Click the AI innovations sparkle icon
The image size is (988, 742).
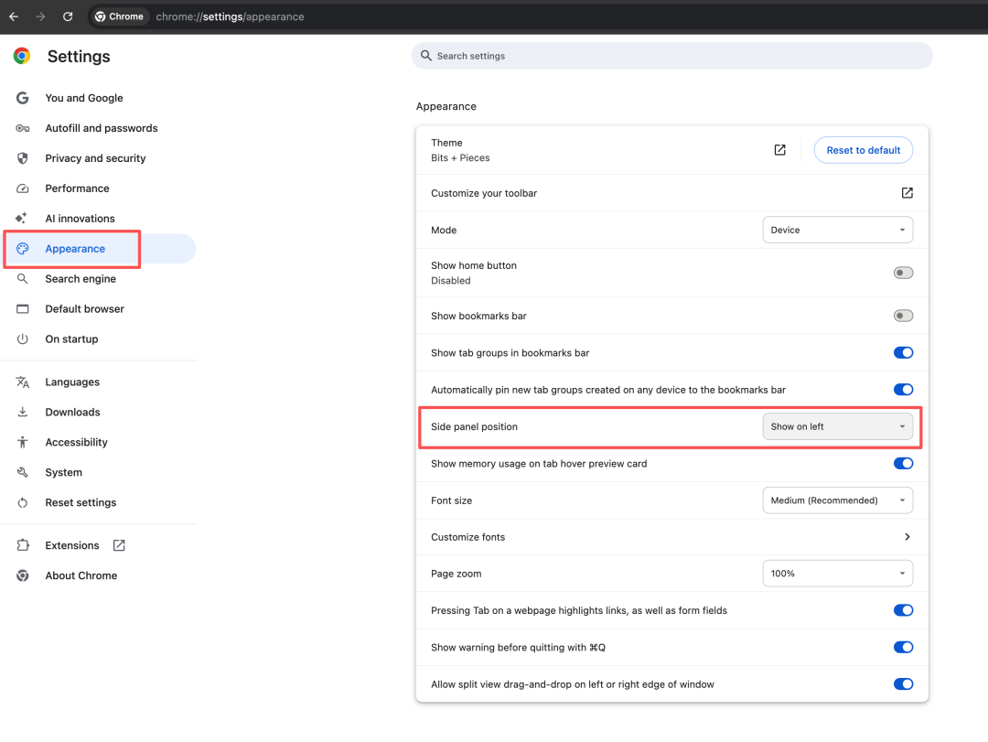click(x=23, y=219)
